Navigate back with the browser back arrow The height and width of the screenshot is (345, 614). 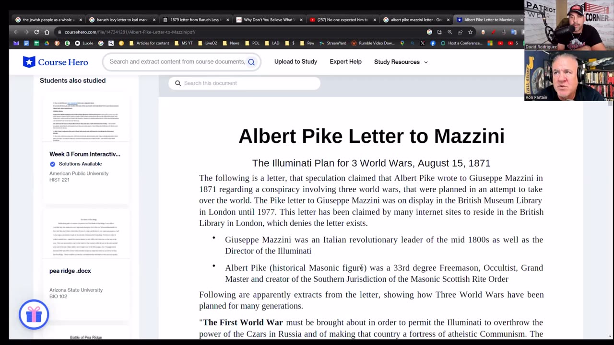pos(16,32)
